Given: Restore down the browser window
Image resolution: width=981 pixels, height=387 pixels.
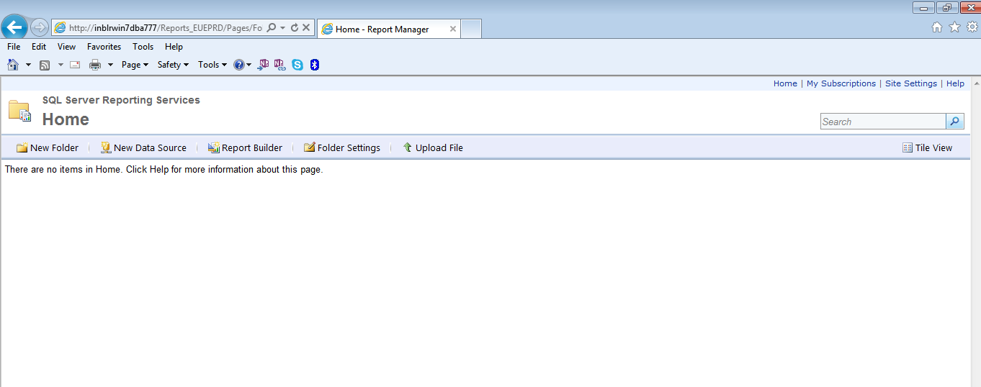Looking at the screenshot, I should coord(948,7).
